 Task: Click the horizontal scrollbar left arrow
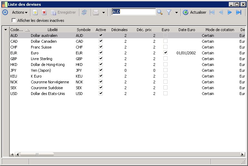click(x=17, y=154)
